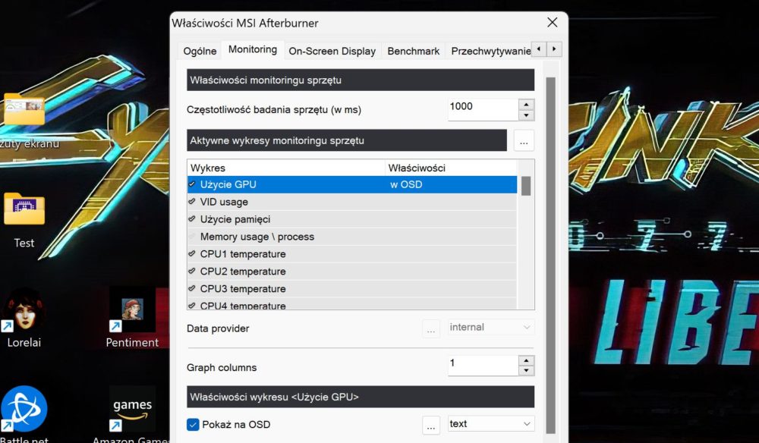Select the VID usage graph row text

coord(224,202)
